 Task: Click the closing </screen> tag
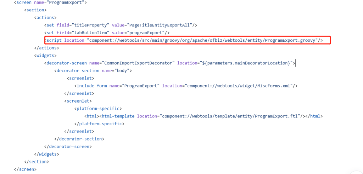coord(25,169)
